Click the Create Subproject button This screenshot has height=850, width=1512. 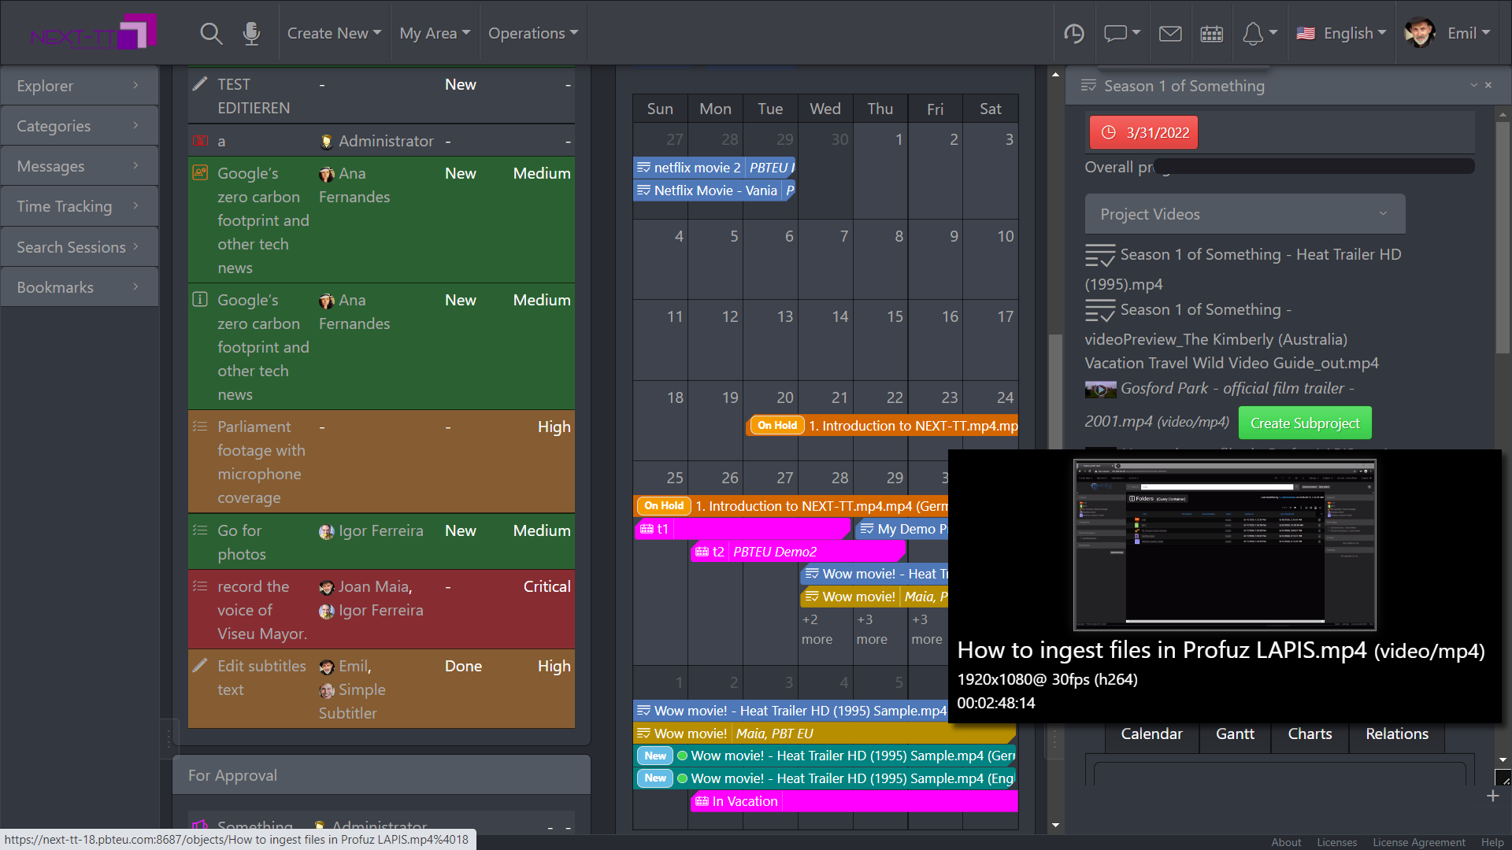point(1304,423)
